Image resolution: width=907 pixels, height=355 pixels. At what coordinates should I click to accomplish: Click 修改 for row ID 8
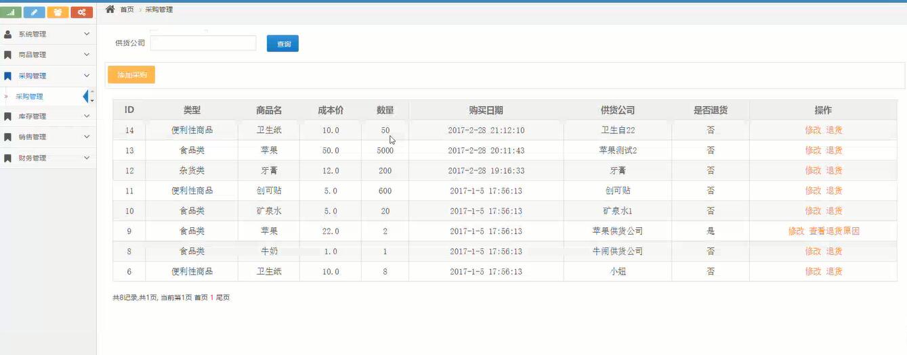[x=813, y=252]
